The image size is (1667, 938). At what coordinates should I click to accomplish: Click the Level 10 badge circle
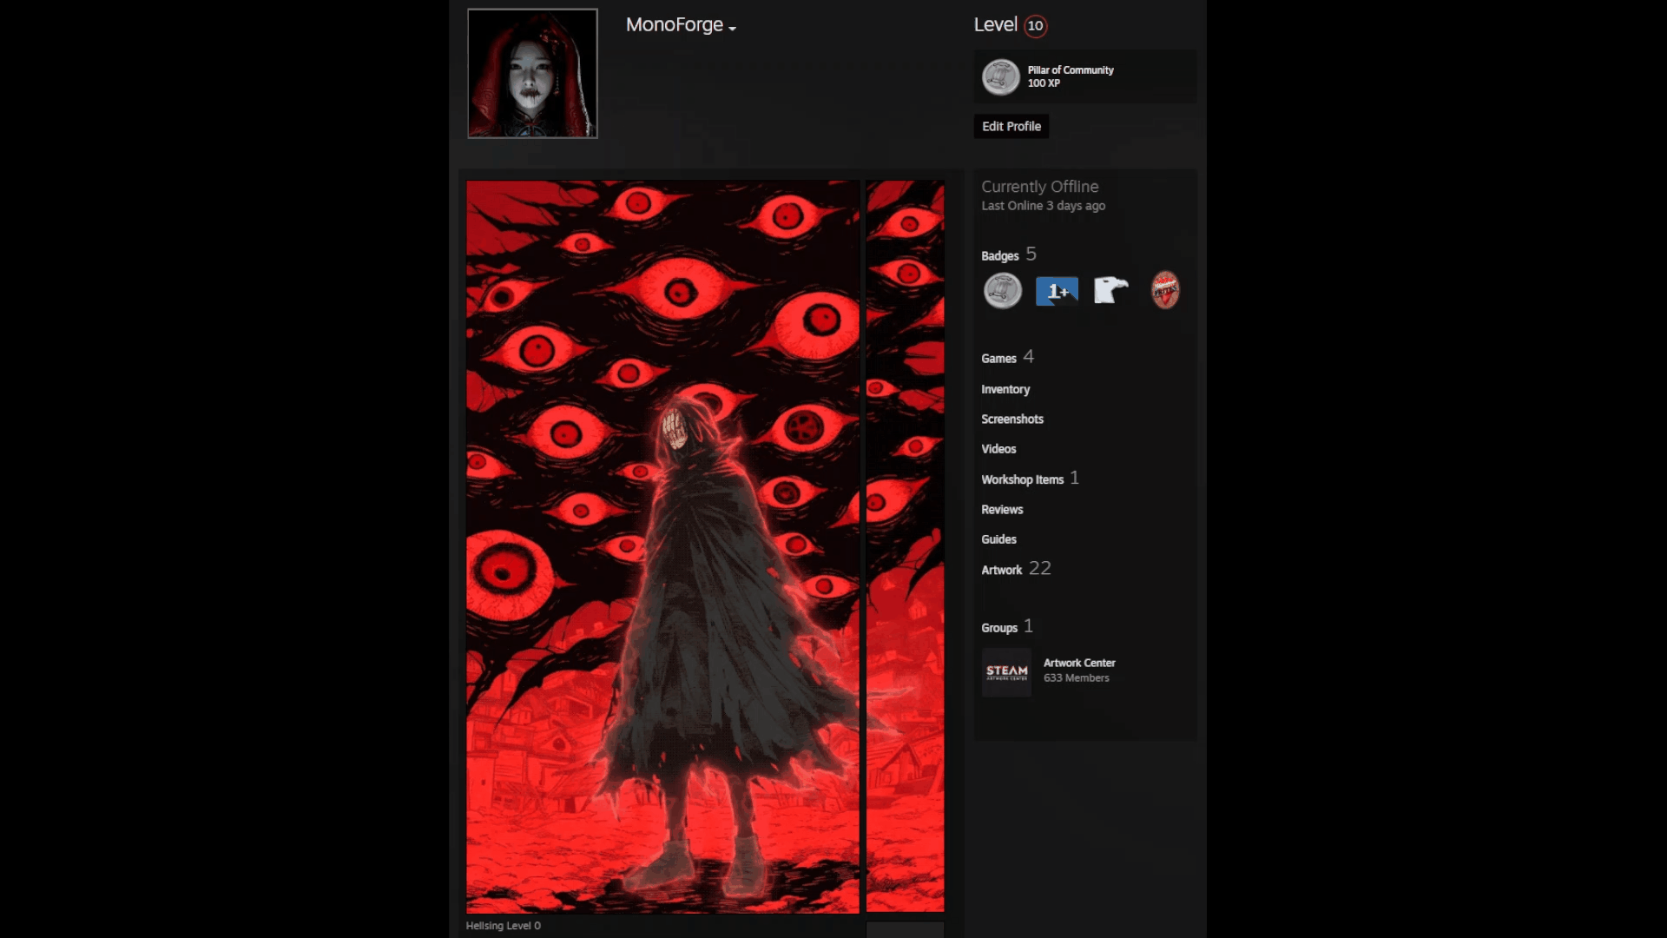pos(1035,26)
